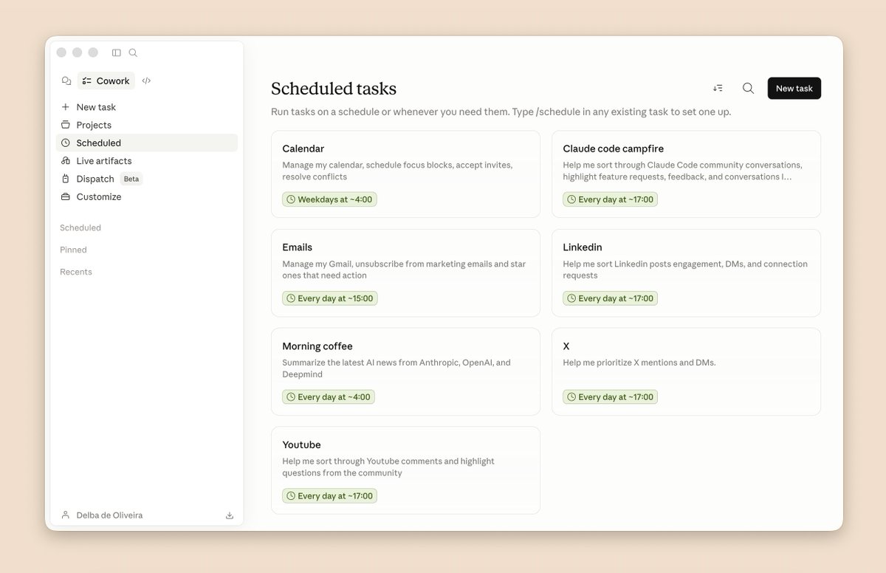This screenshot has height=573, width=886.
Task: Expand the Recents section heading
Action: 76,272
